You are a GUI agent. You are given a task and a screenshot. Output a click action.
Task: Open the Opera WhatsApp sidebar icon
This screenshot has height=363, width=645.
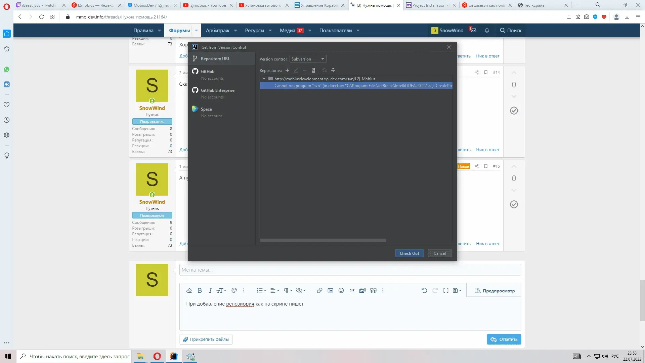point(7,69)
